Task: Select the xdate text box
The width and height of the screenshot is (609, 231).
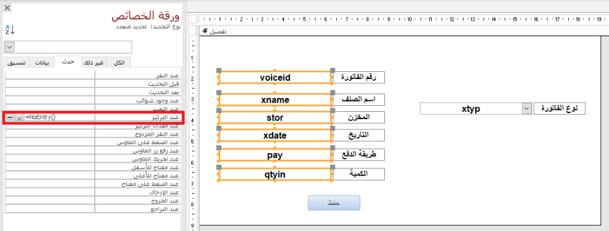Action: tap(275, 136)
